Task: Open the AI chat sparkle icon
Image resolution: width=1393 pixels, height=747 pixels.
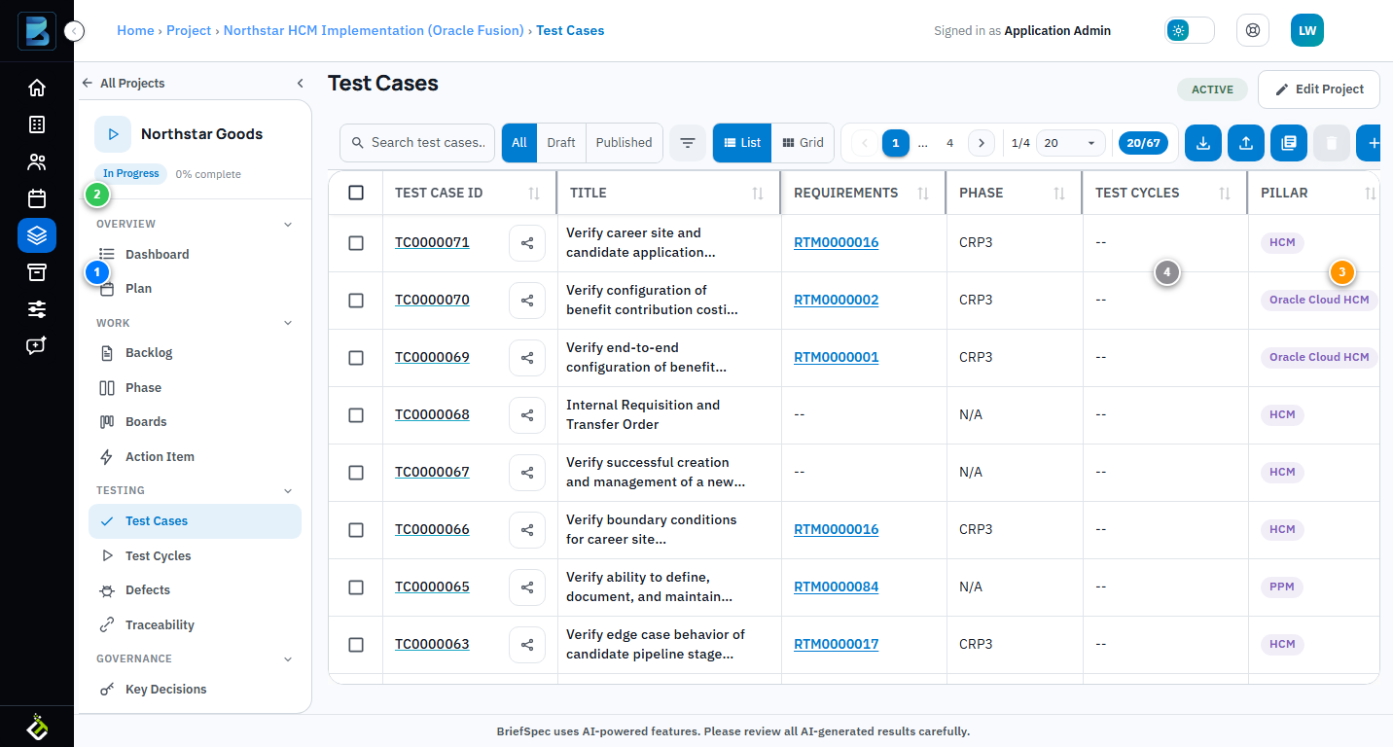Action: pyautogui.click(x=37, y=346)
